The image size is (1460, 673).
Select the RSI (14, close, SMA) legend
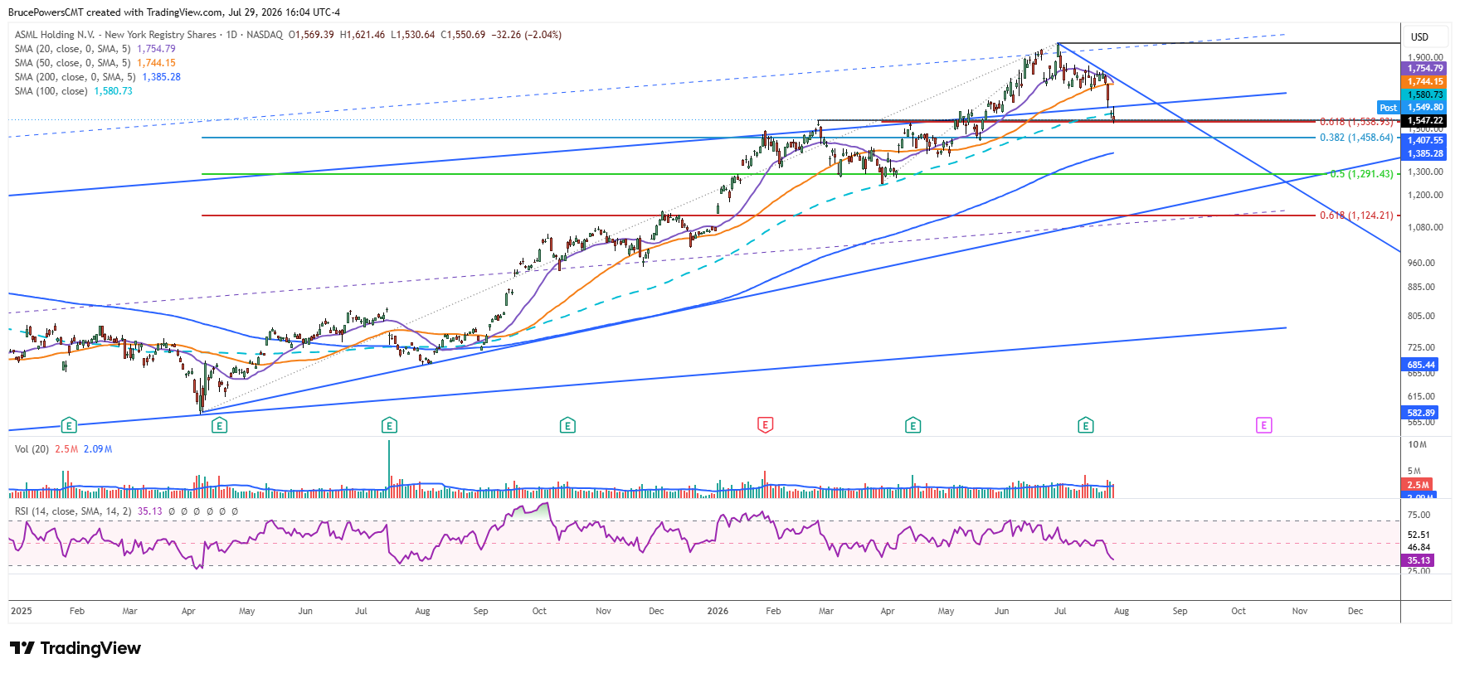[x=73, y=511]
